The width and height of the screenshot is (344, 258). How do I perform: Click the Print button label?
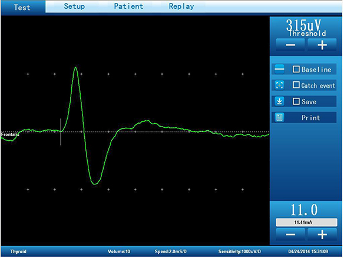pyautogui.click(x=310, y=118)
